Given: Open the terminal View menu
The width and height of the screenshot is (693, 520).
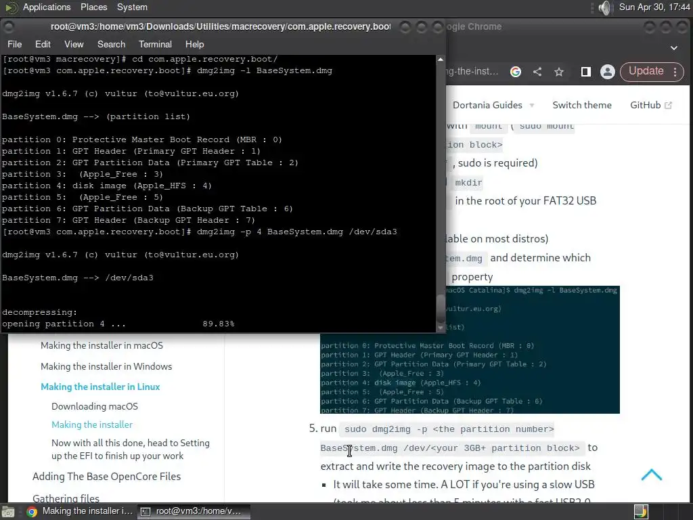Looking at the screenshot, I should tap(74, 44).
